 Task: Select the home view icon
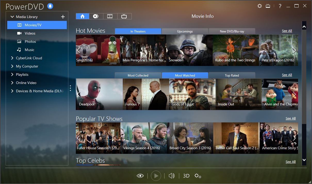click(x=83, y=16)
